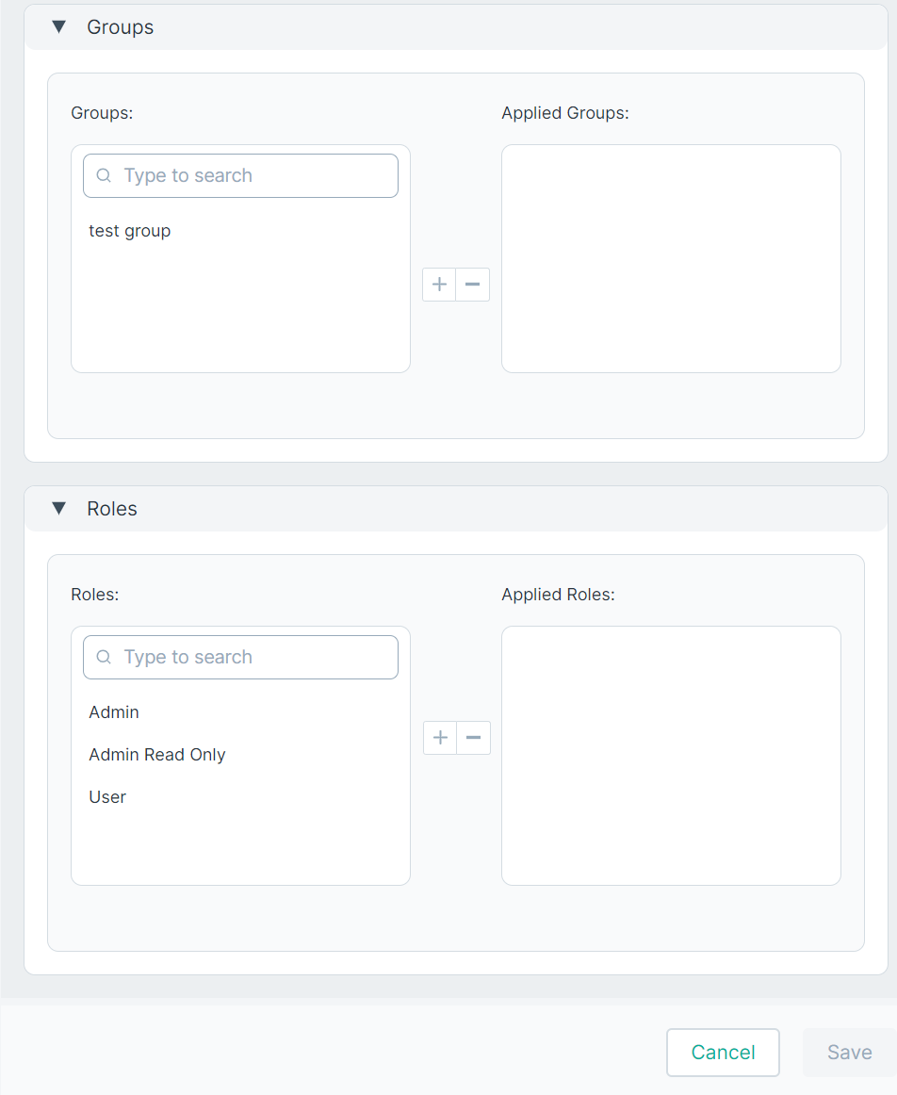Collapse the Groups section triangle
Screen dimensions: 897x1095
coord(58,27)
